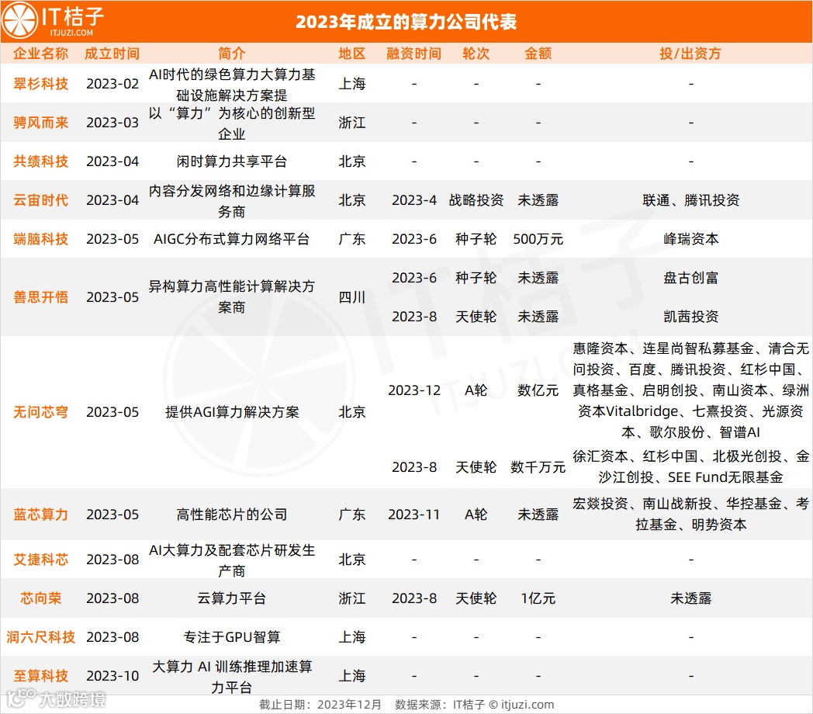Click the 数亿元 amount cell
Image resolution: width=813 pixels, height=714 pixels.
point(538,390)
